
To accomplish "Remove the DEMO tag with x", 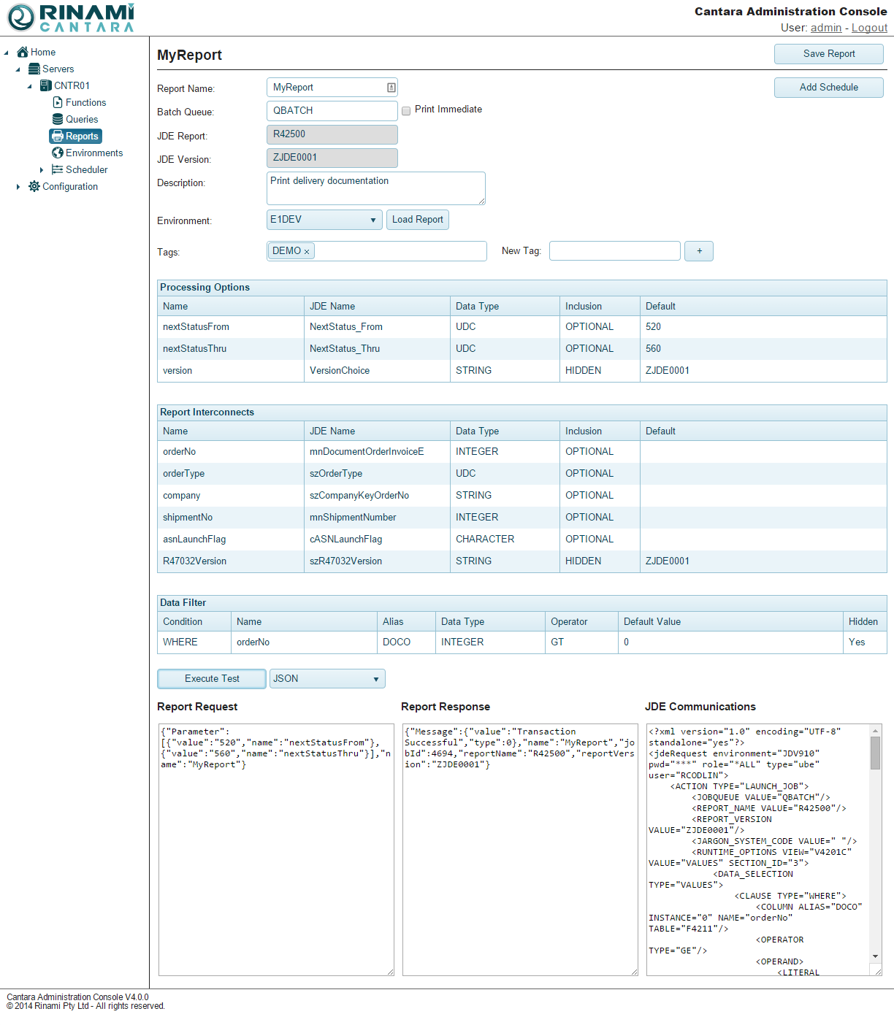I will tap(307, 252).
